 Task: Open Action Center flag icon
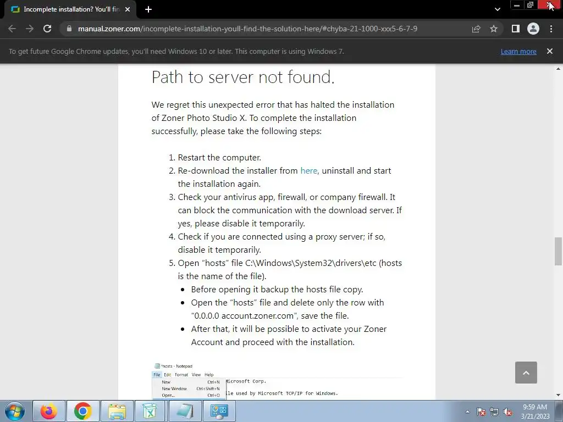[x=481, y=412]
